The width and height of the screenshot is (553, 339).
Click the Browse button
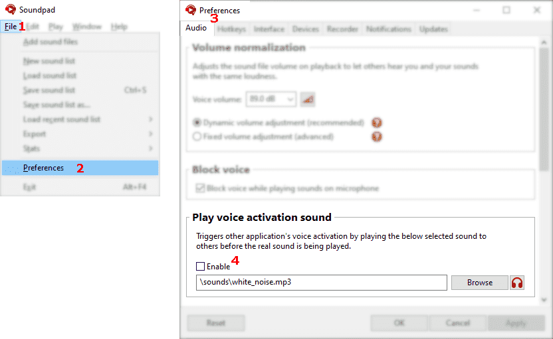tap(480, 283)
